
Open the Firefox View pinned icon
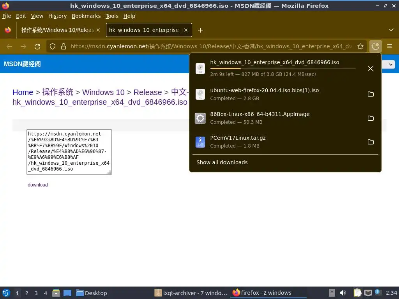tap(8, 30)
